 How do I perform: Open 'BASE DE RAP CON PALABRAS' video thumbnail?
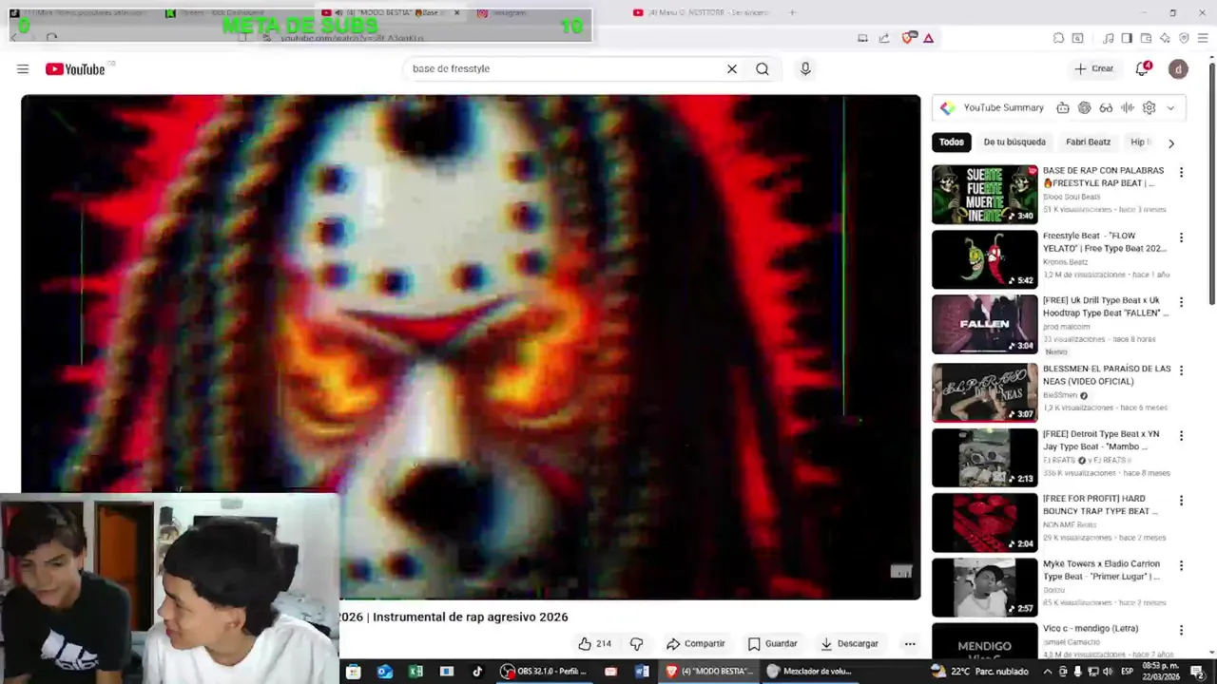(x=985, y=195)
